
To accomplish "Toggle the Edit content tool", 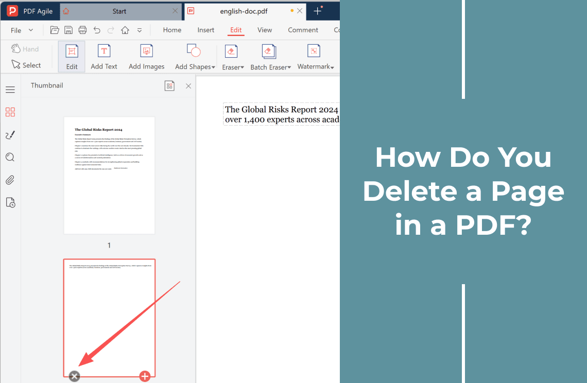I will pos(72,57).
